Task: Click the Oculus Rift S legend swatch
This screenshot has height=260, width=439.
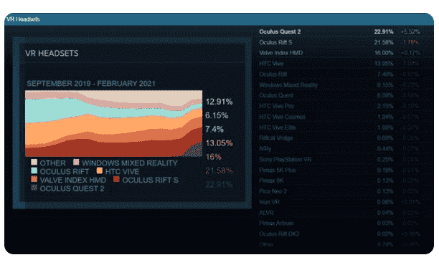Action: [116, 179]
